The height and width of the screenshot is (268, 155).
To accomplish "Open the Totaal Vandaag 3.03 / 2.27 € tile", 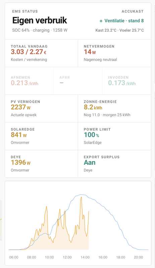I will 41,53.
